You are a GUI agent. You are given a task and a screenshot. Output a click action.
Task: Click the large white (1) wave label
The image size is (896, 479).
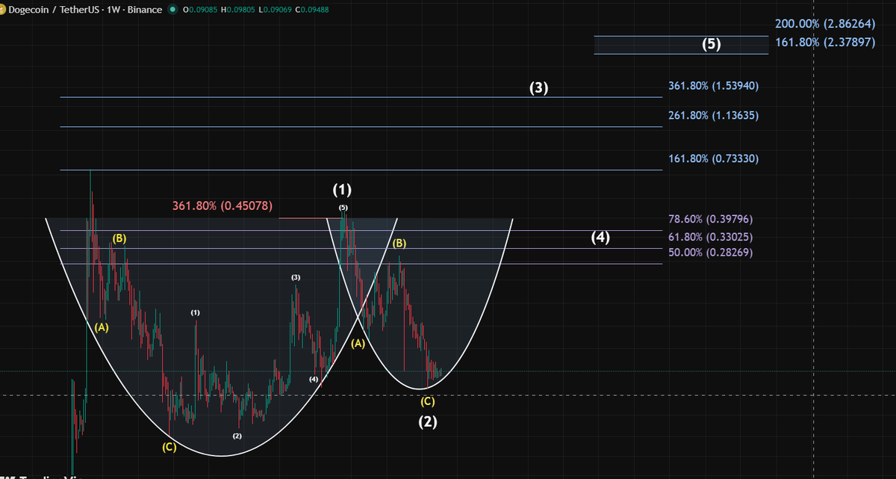click(x=343, y=188)
